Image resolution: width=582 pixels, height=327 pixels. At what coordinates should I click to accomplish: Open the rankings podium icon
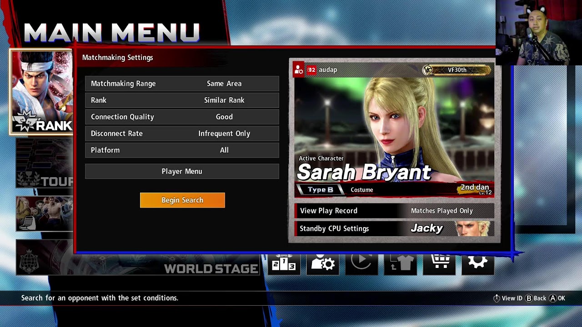coord(284,263)
